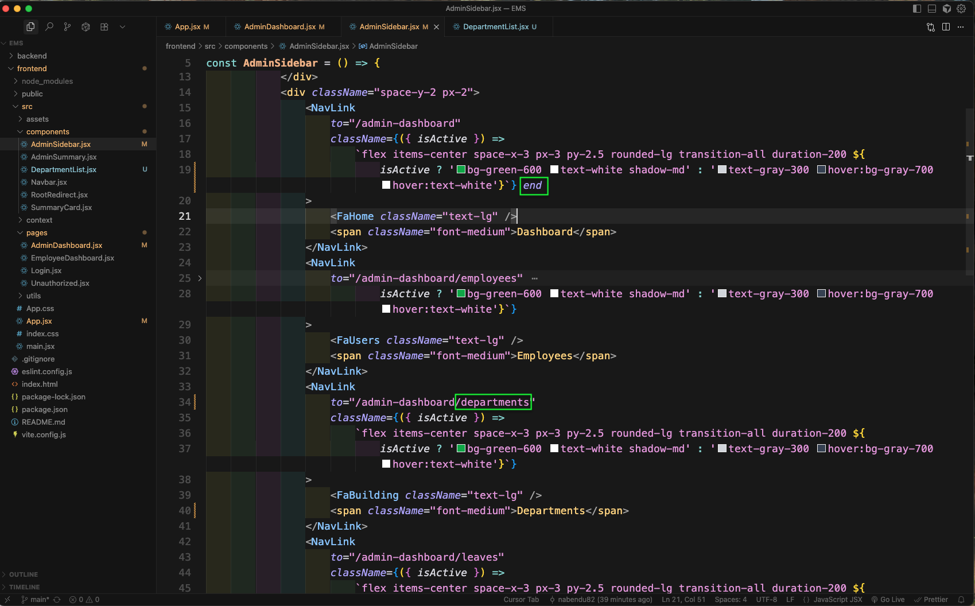Click bg-green-600 color swatch on line 19
Screen dimensions: 975x606
(x=461, y=170)
